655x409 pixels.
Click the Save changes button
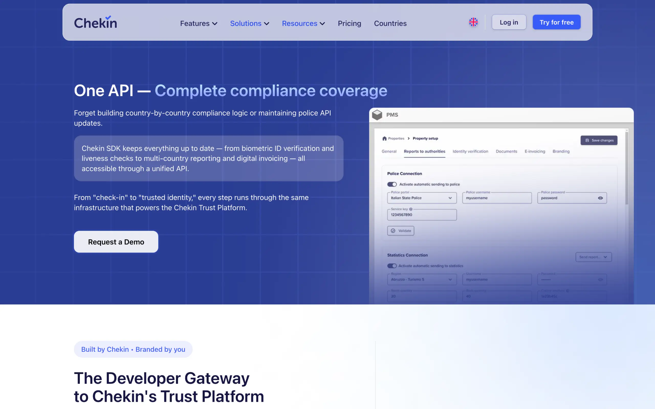click(599, 140)
